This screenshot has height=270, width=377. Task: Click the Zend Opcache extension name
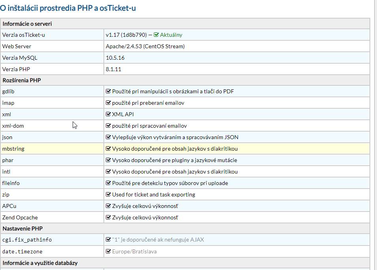coord(20,217)
